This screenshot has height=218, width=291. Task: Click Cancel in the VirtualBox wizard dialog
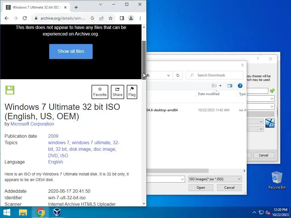pos(263,155)
